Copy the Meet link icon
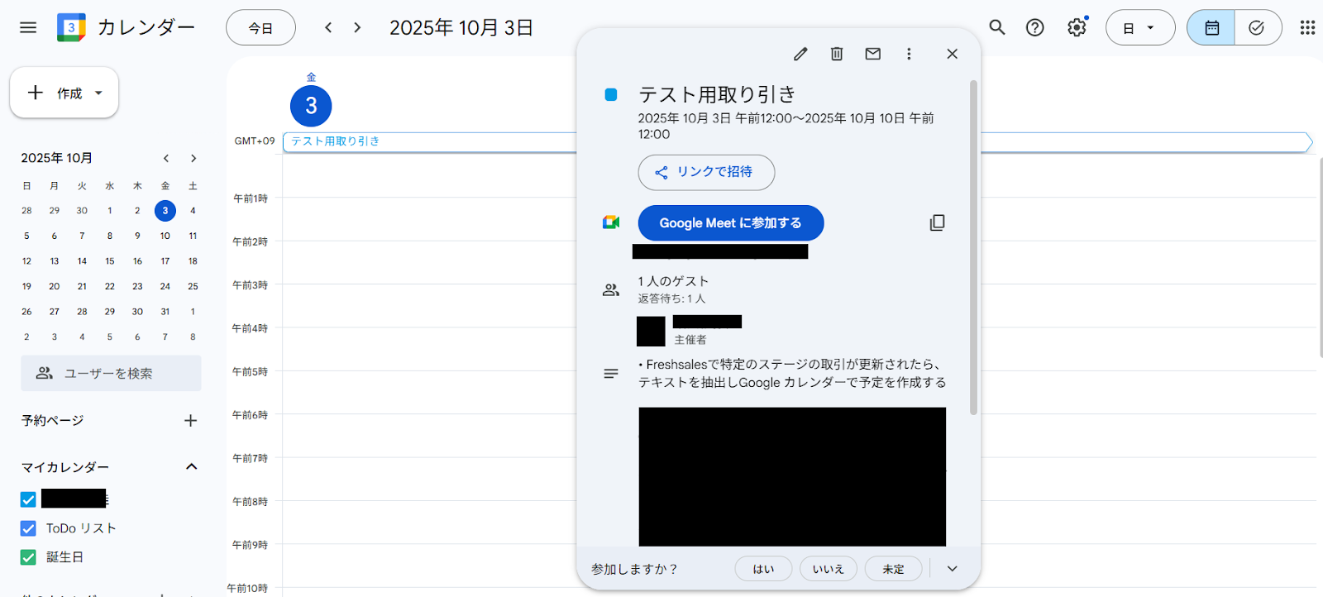This screenshot has width=1323, height=597. [937, 222]
